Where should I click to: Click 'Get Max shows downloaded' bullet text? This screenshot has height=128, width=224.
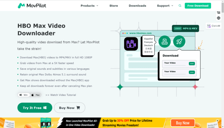click(55, 80)
